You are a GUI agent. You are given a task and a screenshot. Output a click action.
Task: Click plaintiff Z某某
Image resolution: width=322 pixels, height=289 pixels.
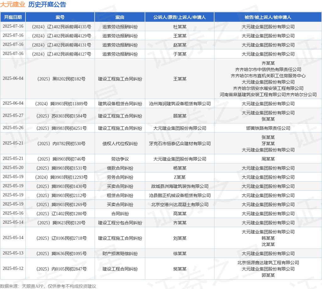[180, 177]
